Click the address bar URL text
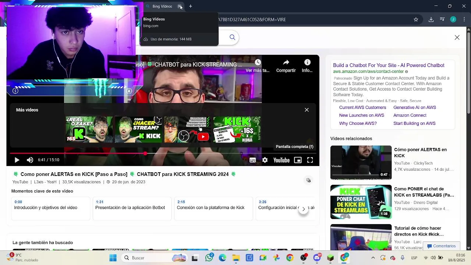Screen dimensions: 471x265 [252, 20]
